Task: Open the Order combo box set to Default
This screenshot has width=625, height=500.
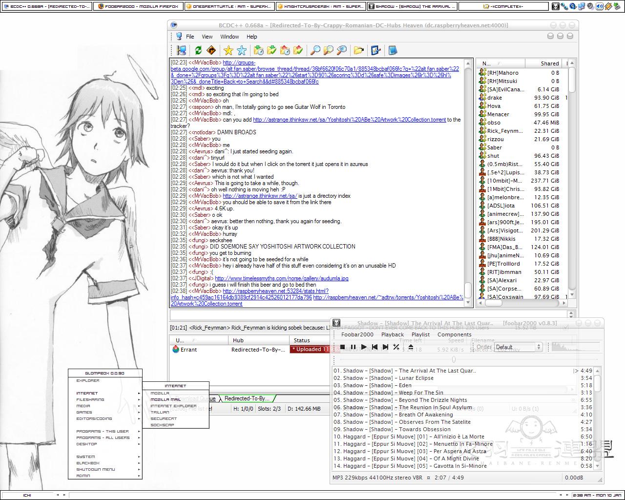Action: (518, 347)
